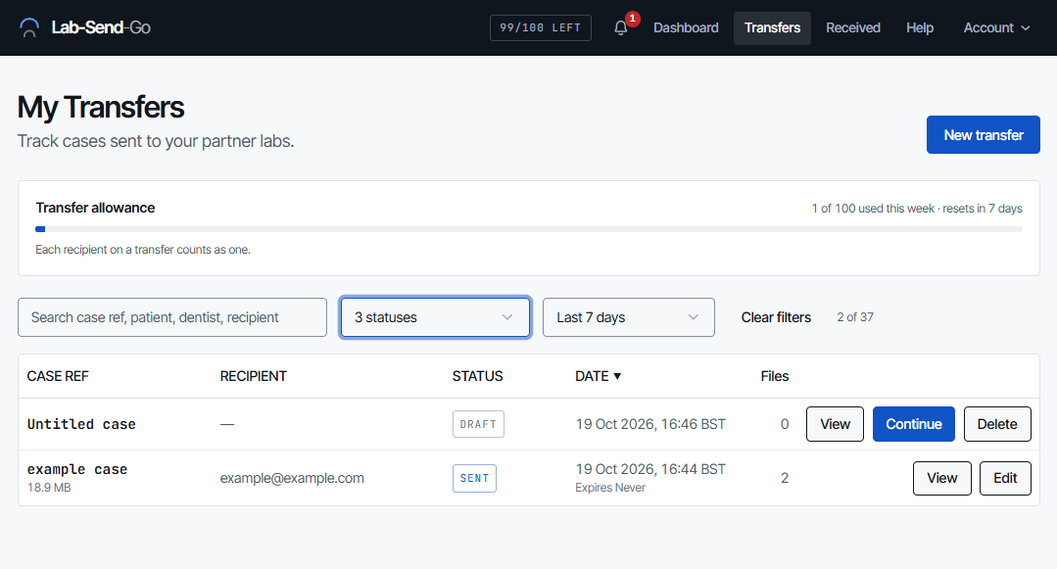
Task: Click the 19 Oct 2026, 16:46 BST date
Action: coord(650,424)
